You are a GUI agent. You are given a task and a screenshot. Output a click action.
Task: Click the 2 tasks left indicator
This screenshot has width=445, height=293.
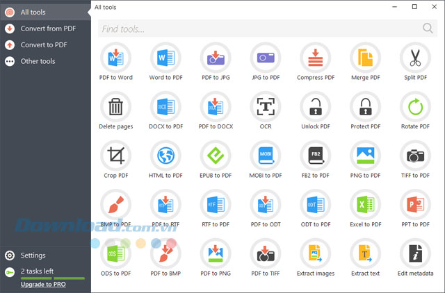(37, 271)
